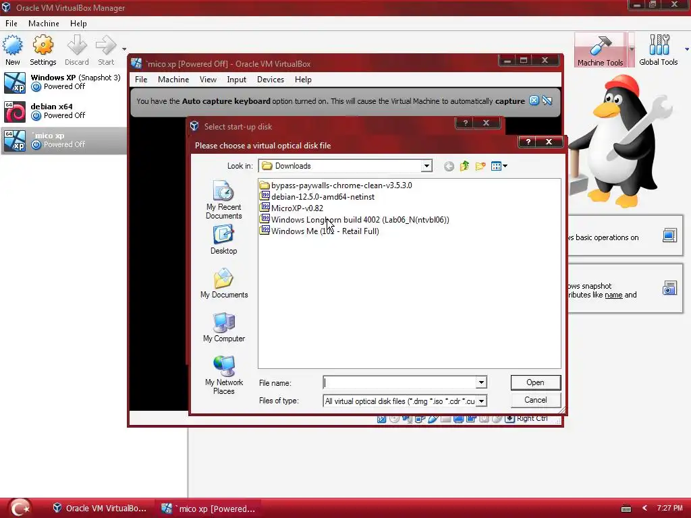The width and height of the screenshot is (691, 518).
Task: Click the Open button
Action: tap(535, 382)
